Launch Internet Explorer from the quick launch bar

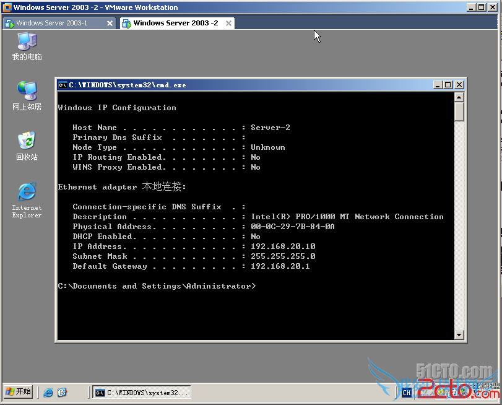point(48,392)
